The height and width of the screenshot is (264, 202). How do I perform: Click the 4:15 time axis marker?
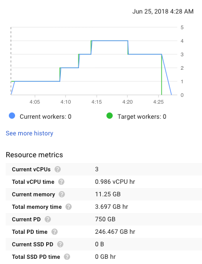(97, 102)
